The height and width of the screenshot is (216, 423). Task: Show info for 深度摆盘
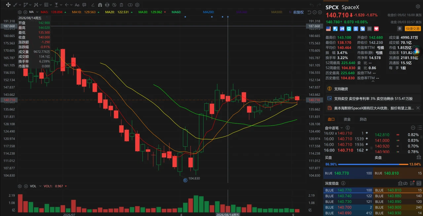coord(343,183)
